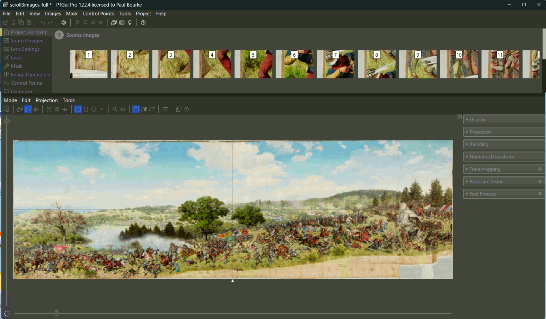Expand the Numerical transform panel
Screen dimensions: 546x319
point(504,157)
